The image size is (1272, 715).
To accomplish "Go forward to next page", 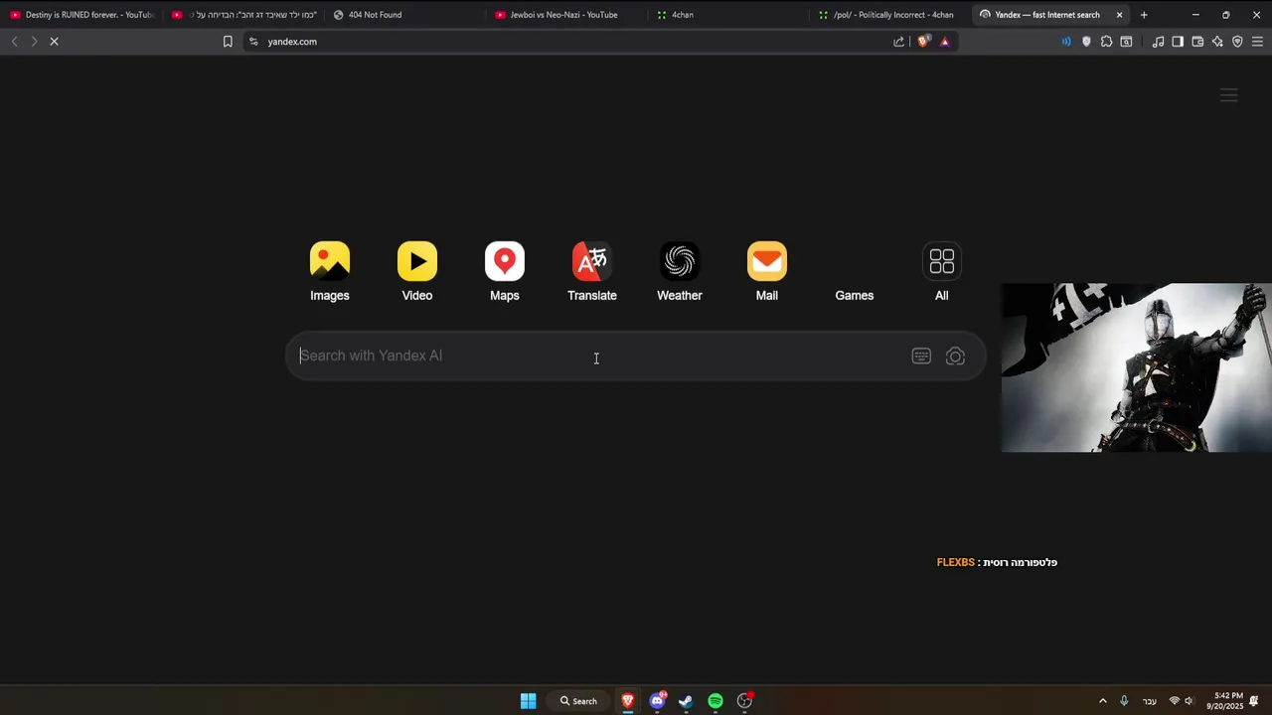I will tap(34, 42).
